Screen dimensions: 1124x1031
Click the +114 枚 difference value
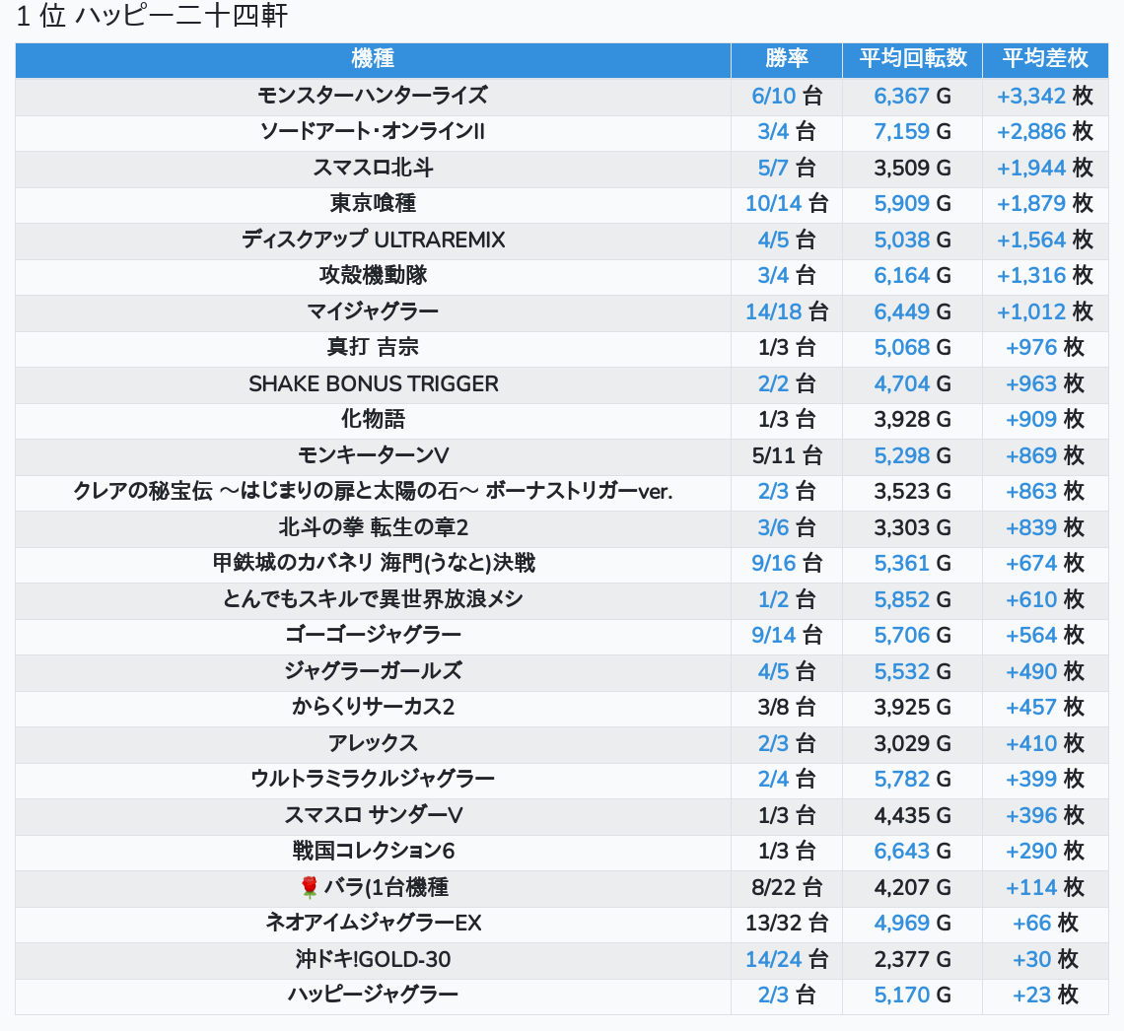(x=1044, y=887)
